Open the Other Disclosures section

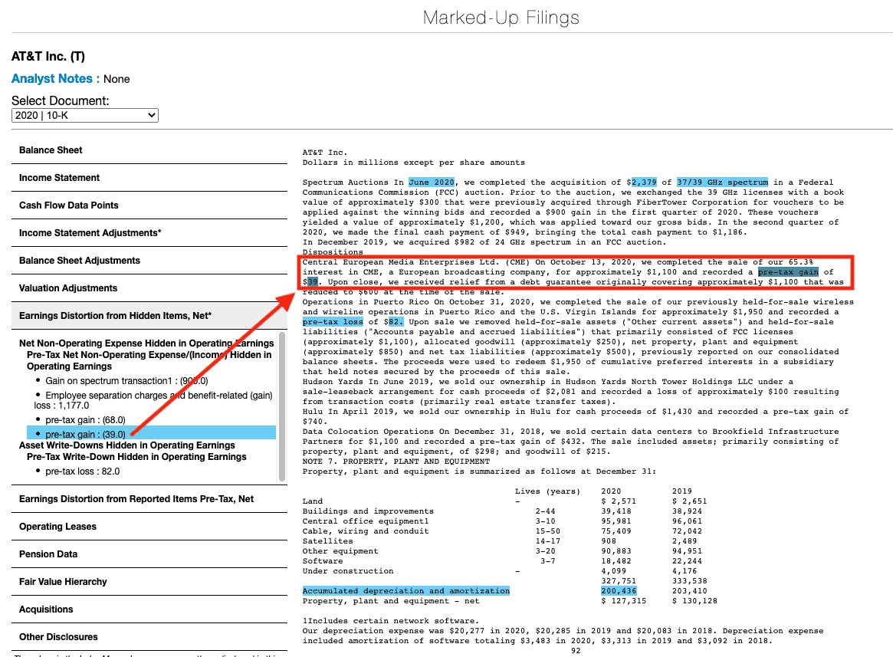pos(149,637)
